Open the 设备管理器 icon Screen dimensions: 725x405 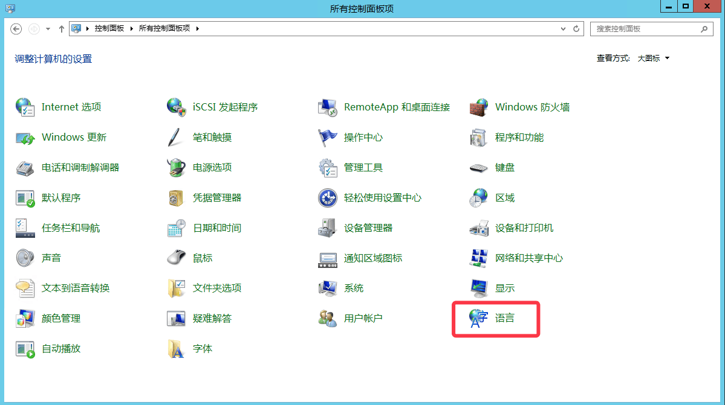(x=327, y=228)
